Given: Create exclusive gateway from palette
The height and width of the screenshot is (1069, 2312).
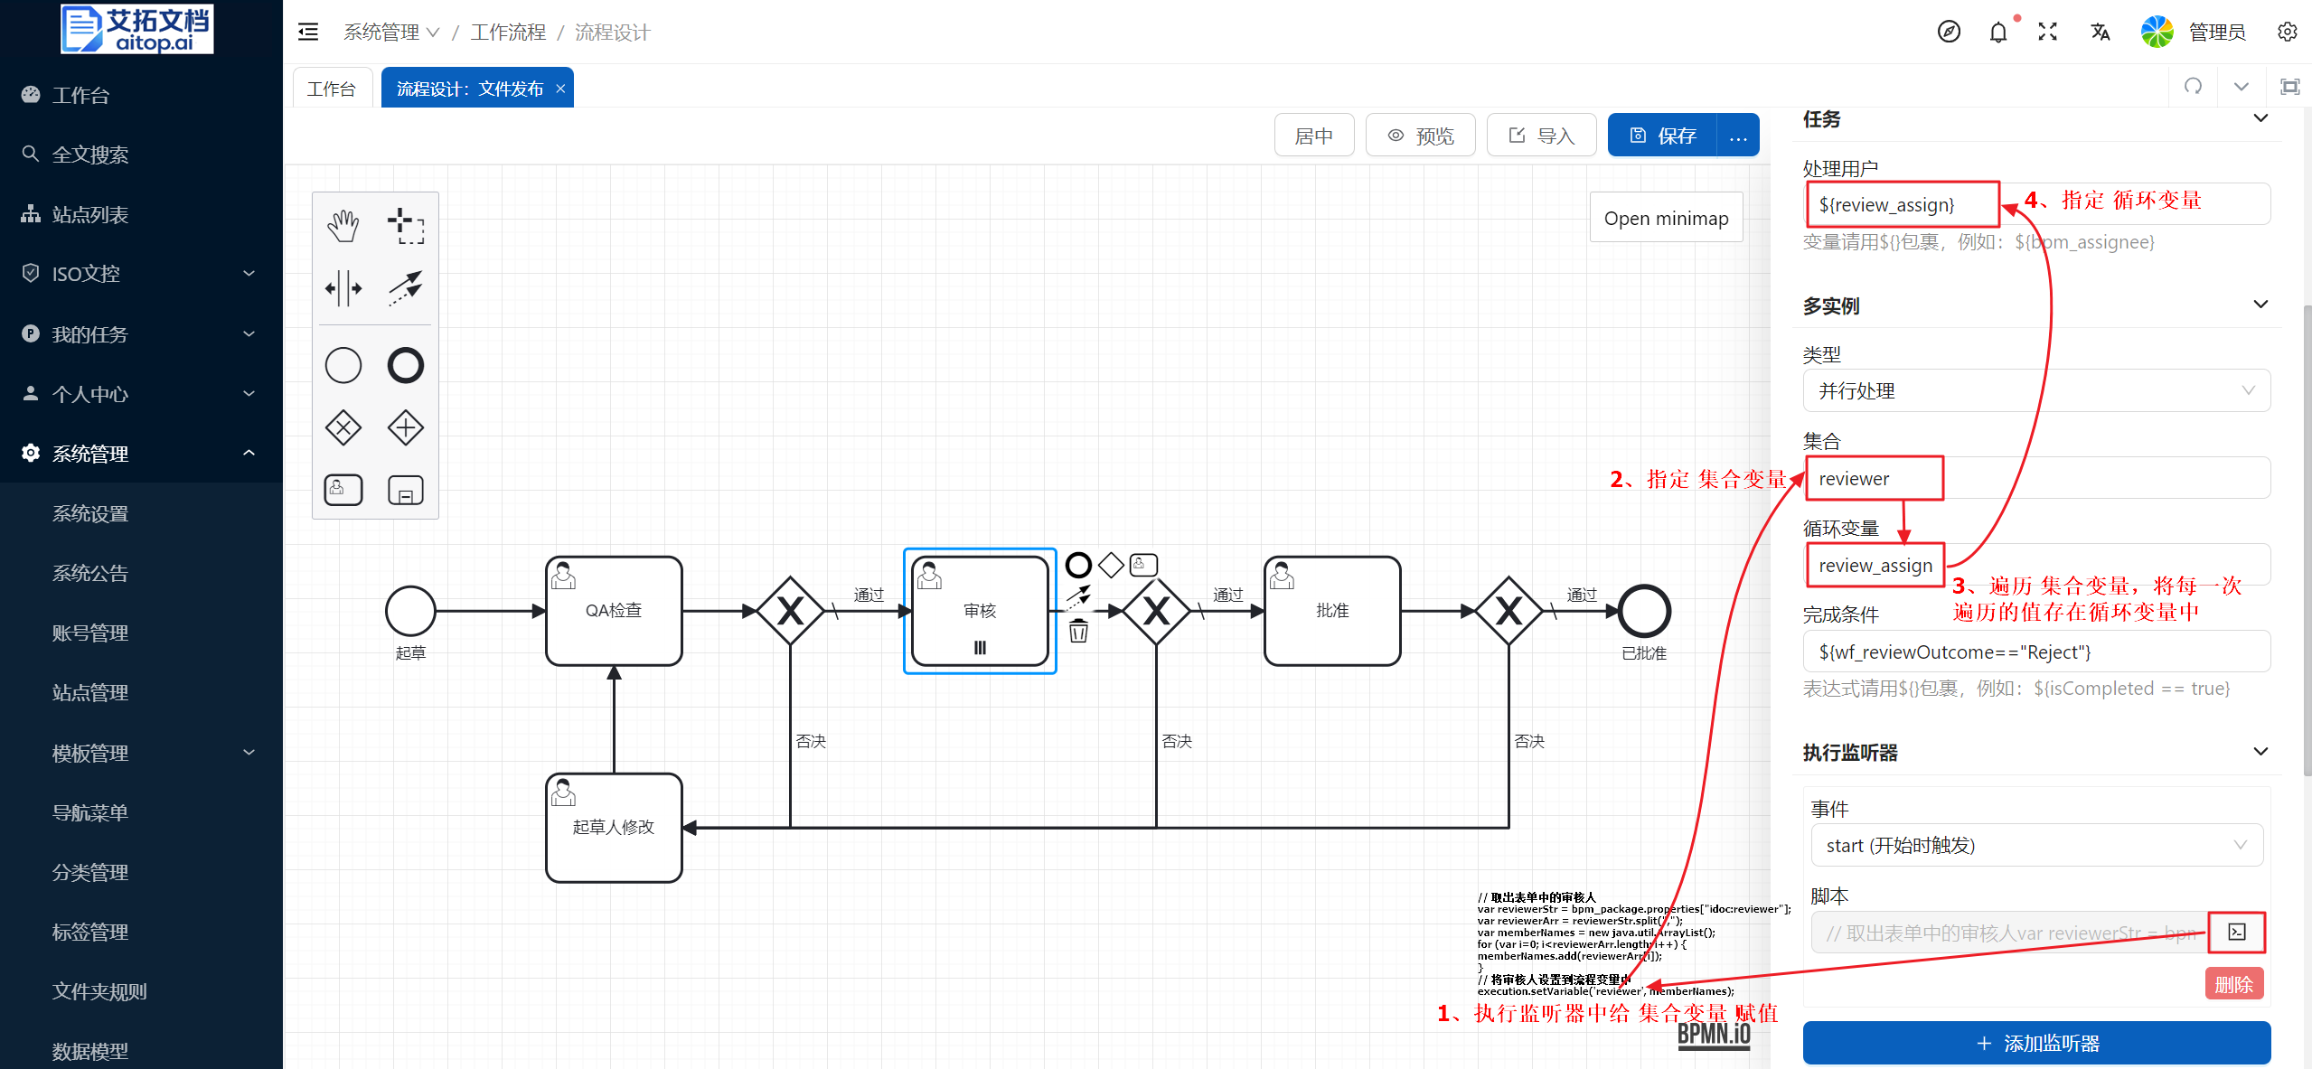Looking at the screenshot, I should (x=343, y=427).
